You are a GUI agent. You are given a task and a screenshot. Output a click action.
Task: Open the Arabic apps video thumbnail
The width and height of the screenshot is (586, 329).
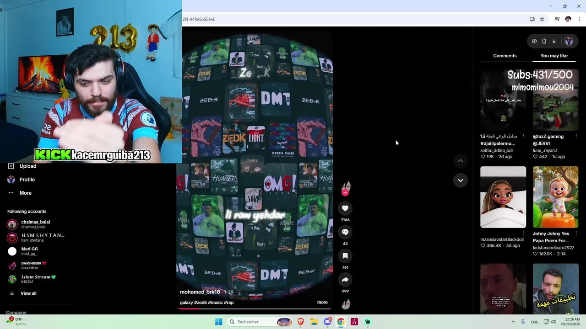[x=555, y=289]
